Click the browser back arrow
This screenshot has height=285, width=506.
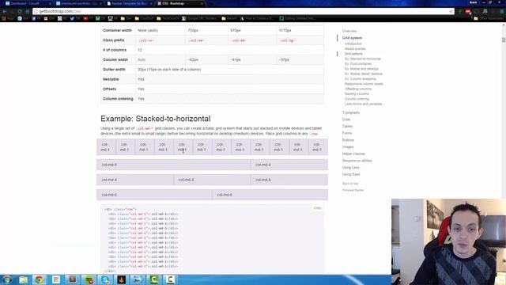click(5, 11)
